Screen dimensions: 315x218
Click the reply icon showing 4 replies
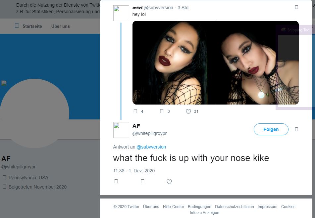point(135,111)
